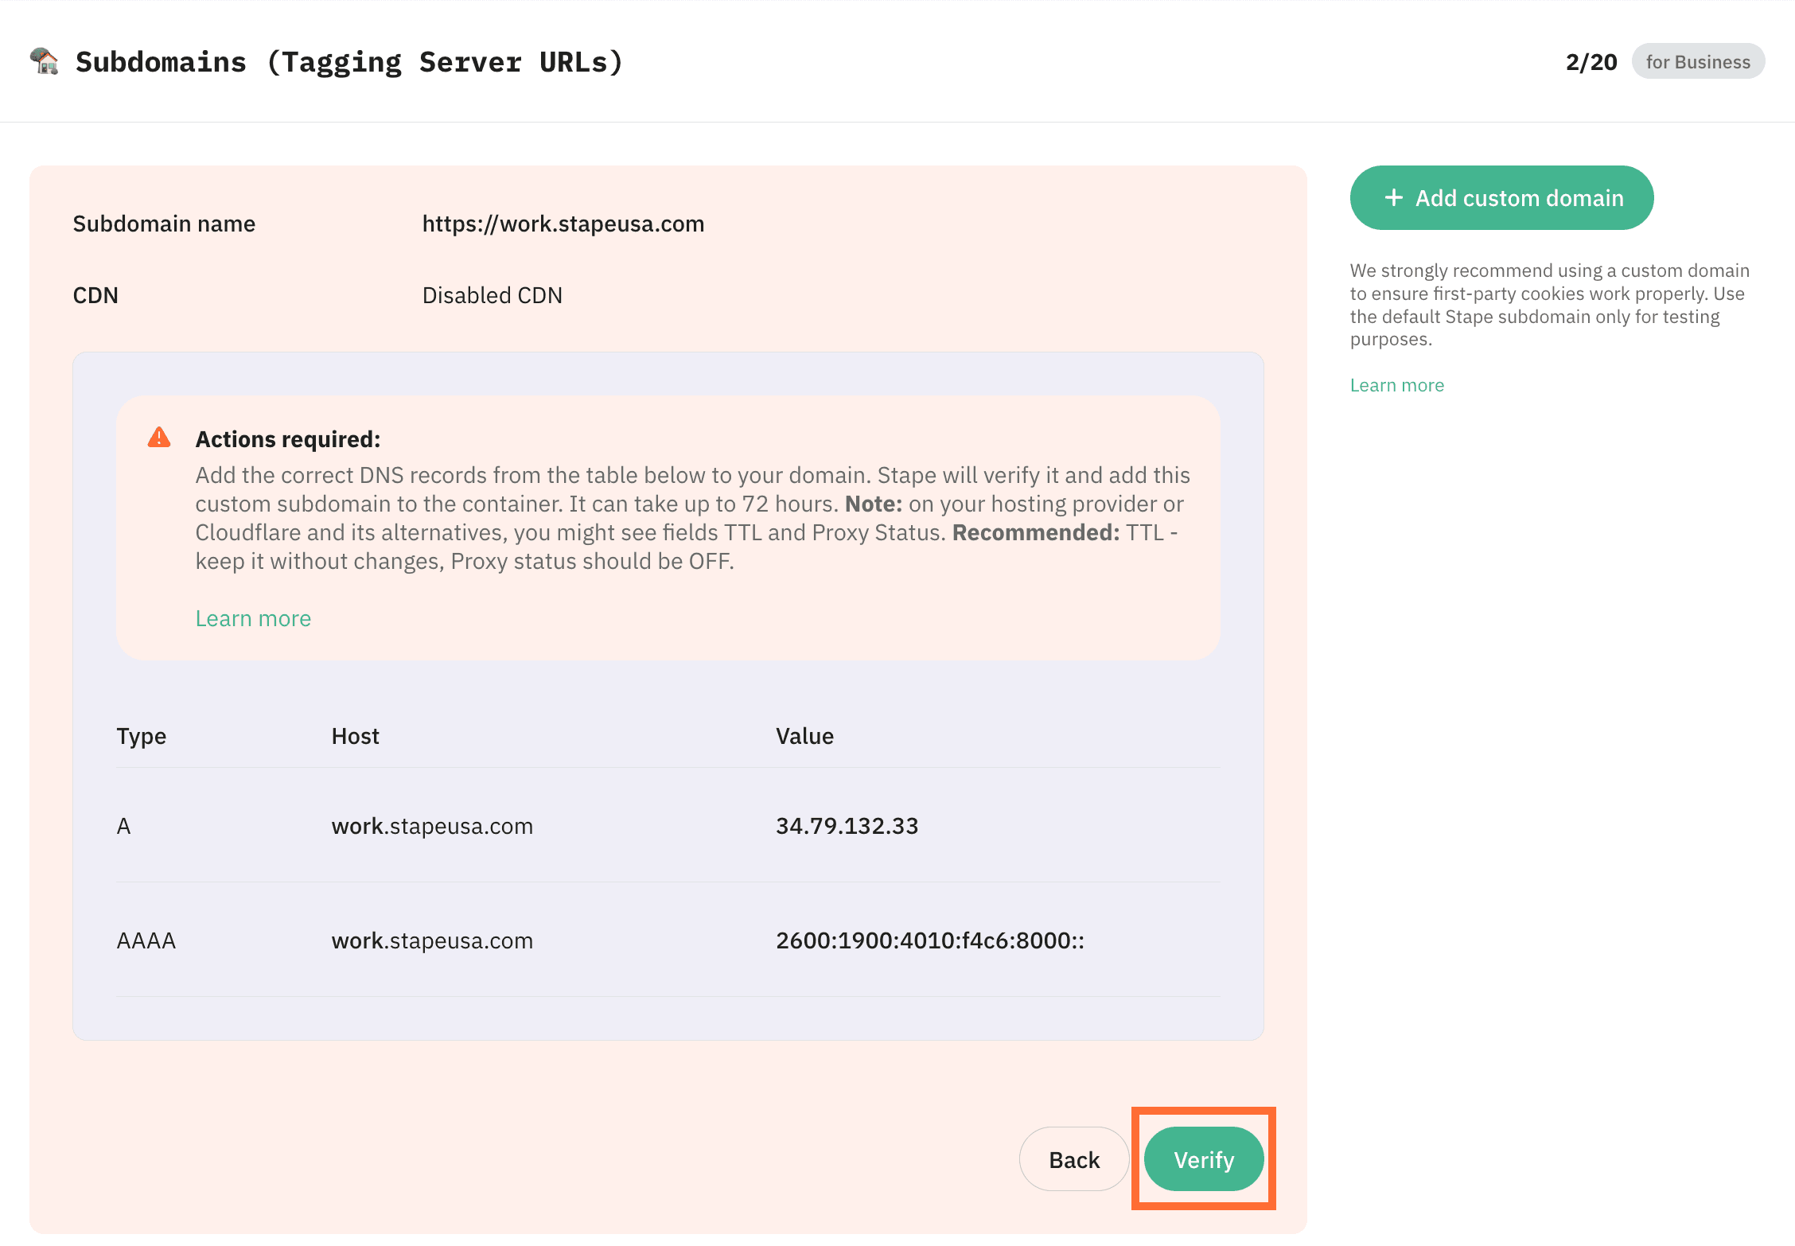Viewport: 1795px width, 1246px height.
Task: Click the AAAA record host work.stapeusa.com
Action: pyautogui.click(x=432, y=940)
